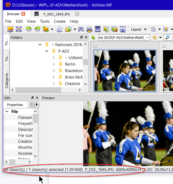Select the P-ADJ folder in tree
This screenshot has height=184, width=173.
pyautogui.click(x=64, y=51)
